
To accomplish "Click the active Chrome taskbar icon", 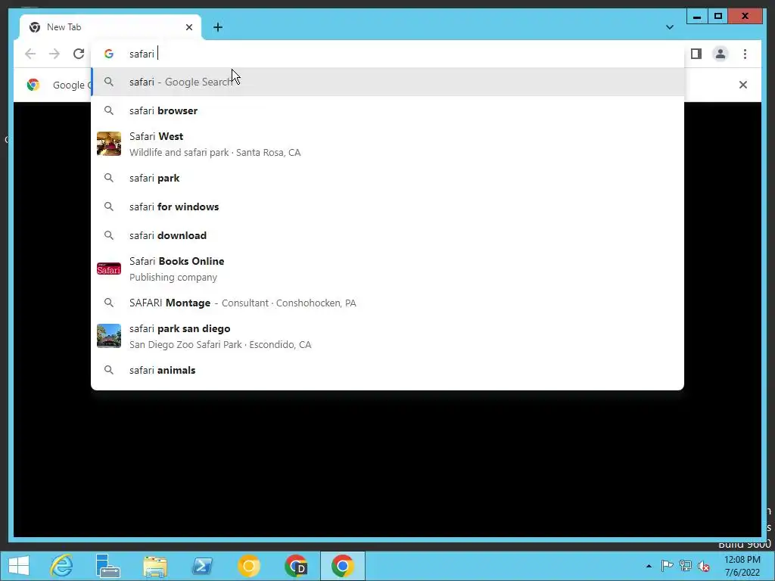I will [x=343, y=566].
